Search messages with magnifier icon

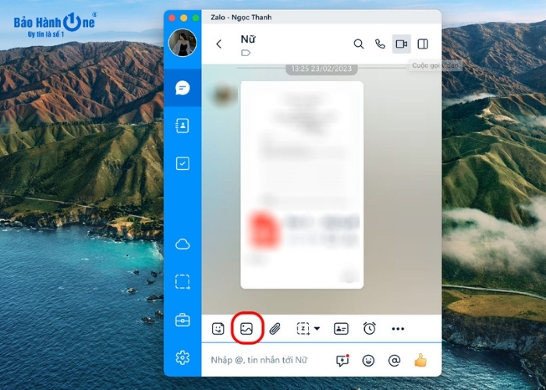pos(359,44)
